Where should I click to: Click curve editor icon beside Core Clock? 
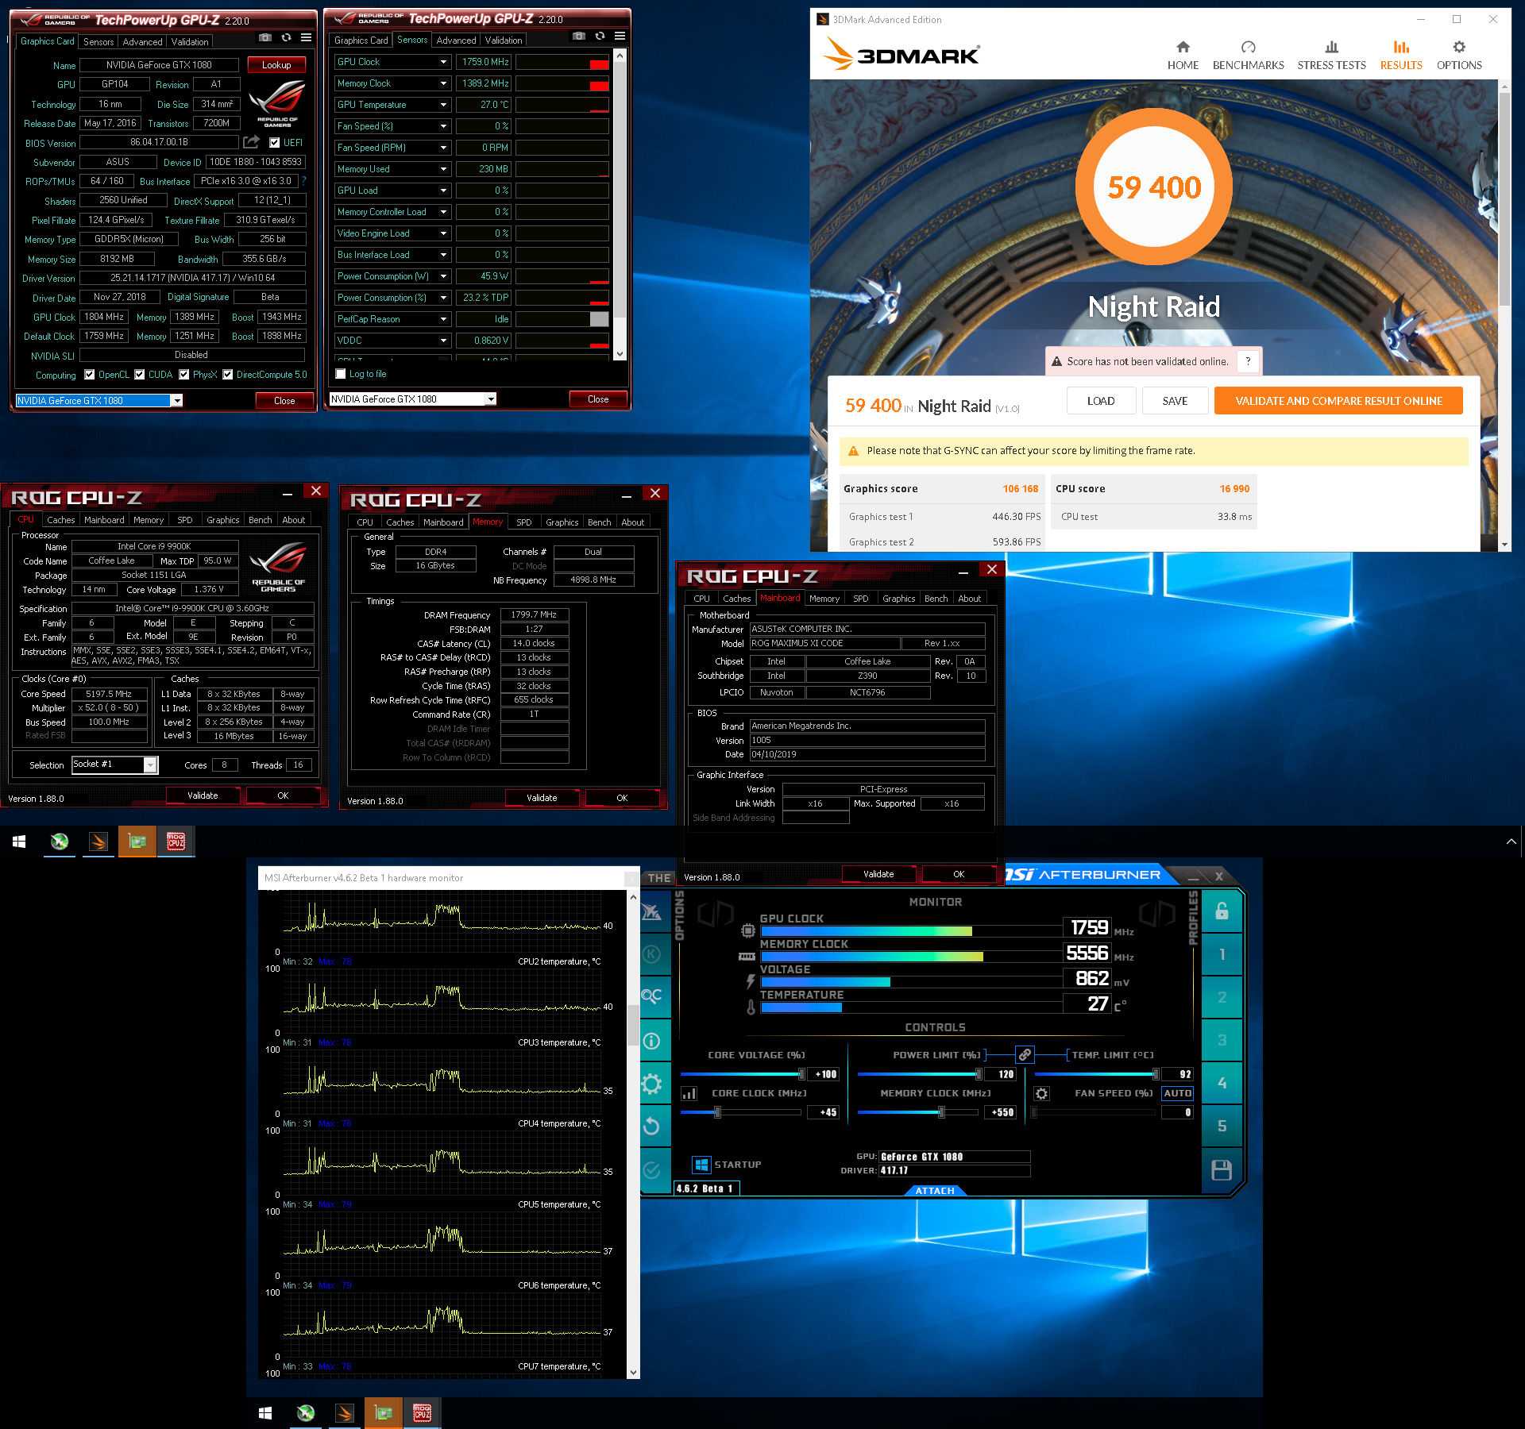tap(689, 1093)
